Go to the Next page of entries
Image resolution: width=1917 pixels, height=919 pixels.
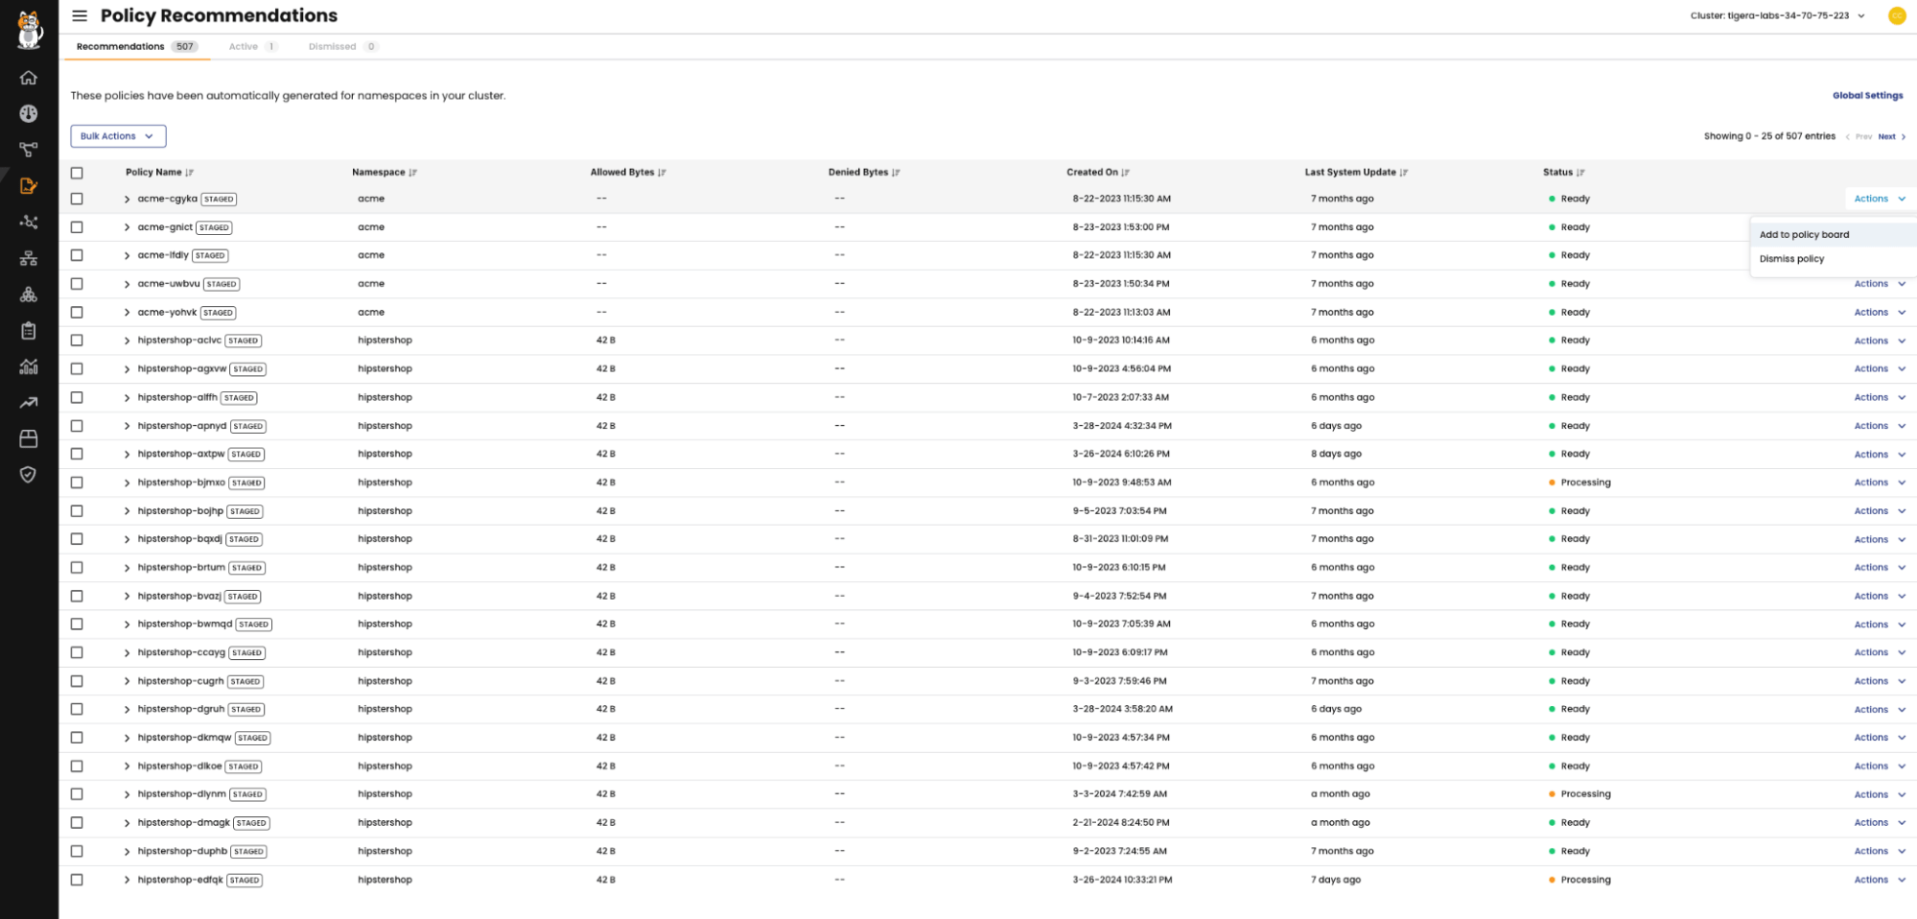pos(1891,136)
